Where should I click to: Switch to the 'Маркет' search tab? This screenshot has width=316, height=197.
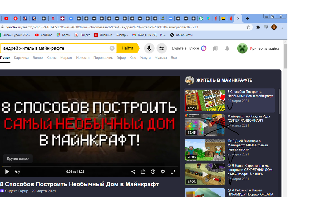tap(66, 58)
